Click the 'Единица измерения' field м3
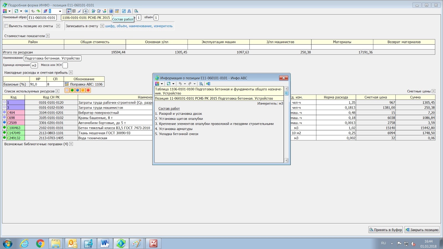 (x=34, y=65)
